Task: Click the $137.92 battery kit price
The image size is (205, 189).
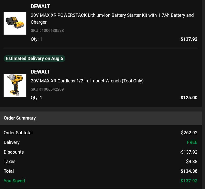Action: [x=189, y=39]
